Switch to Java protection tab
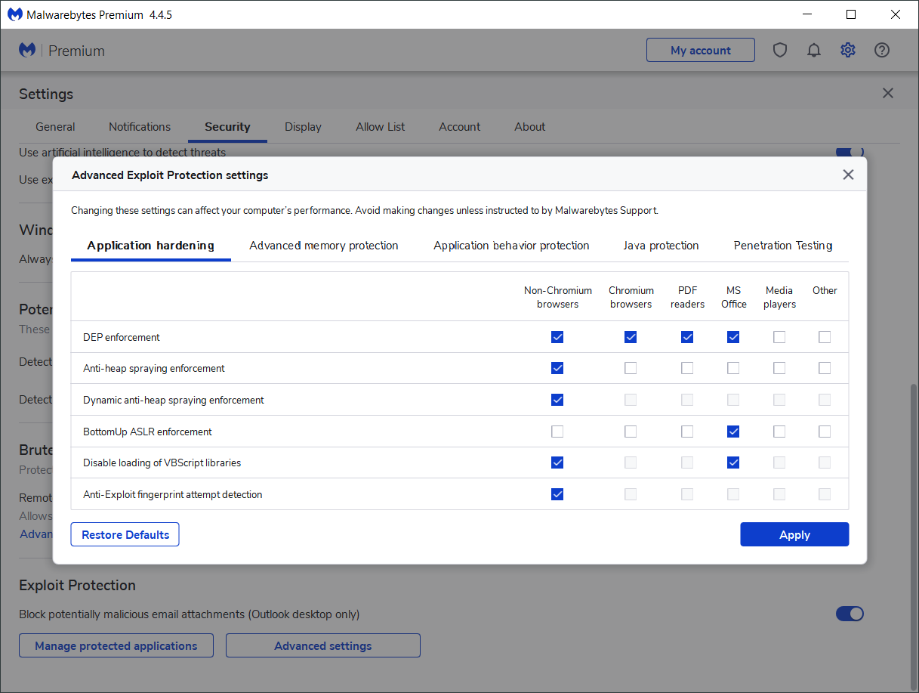This screenshot has width=919, height=693. (661, 246)
